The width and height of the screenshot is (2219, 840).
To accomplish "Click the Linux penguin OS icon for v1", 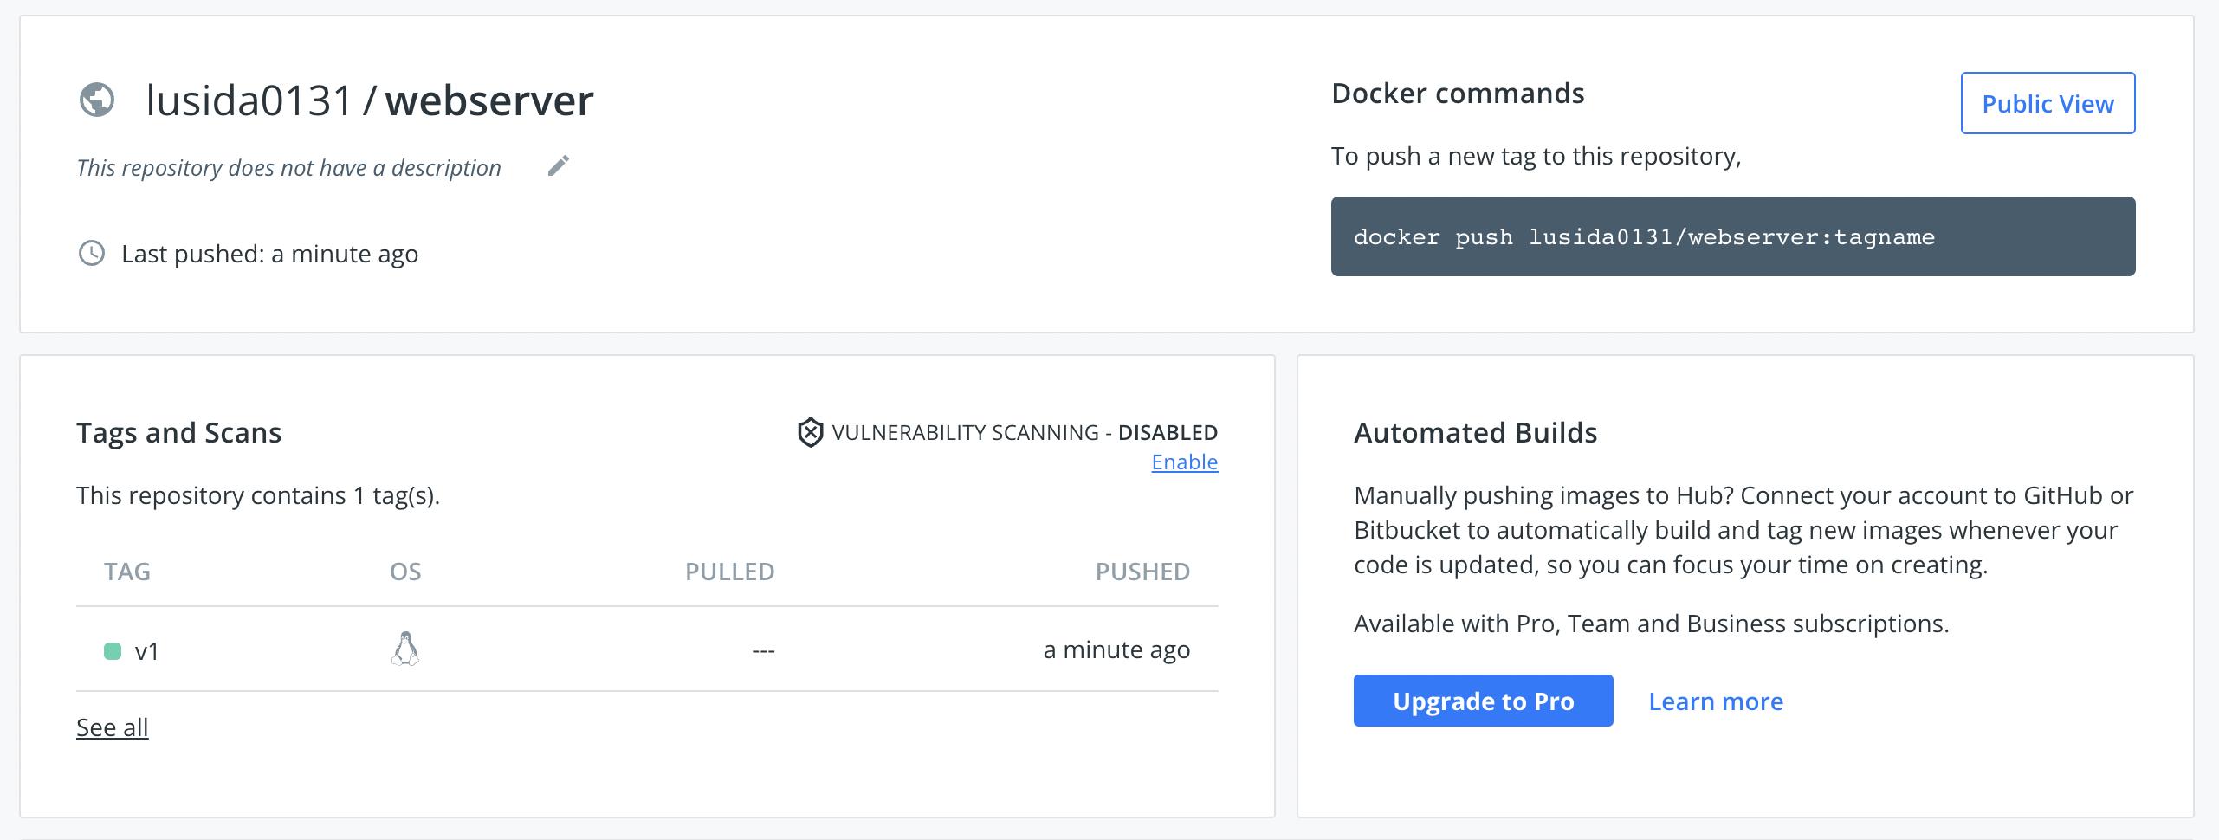I will [405, 649].
